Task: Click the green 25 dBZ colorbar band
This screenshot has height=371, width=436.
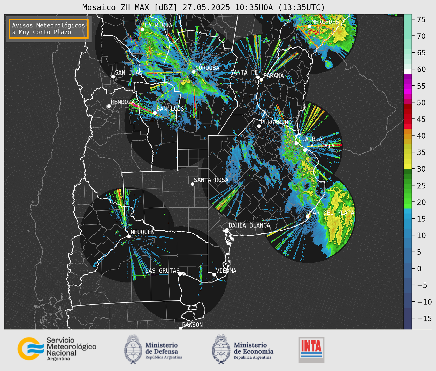Action: (408, 186)
